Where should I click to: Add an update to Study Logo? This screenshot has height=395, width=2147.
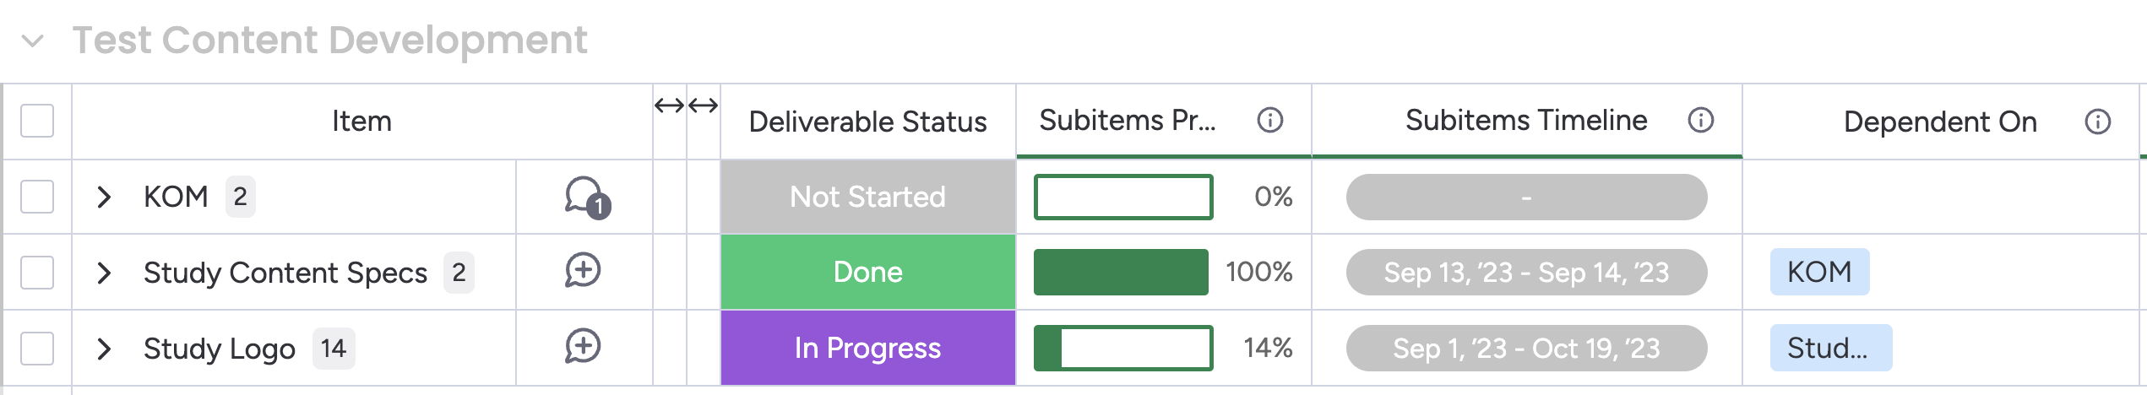tap(583, 347)
